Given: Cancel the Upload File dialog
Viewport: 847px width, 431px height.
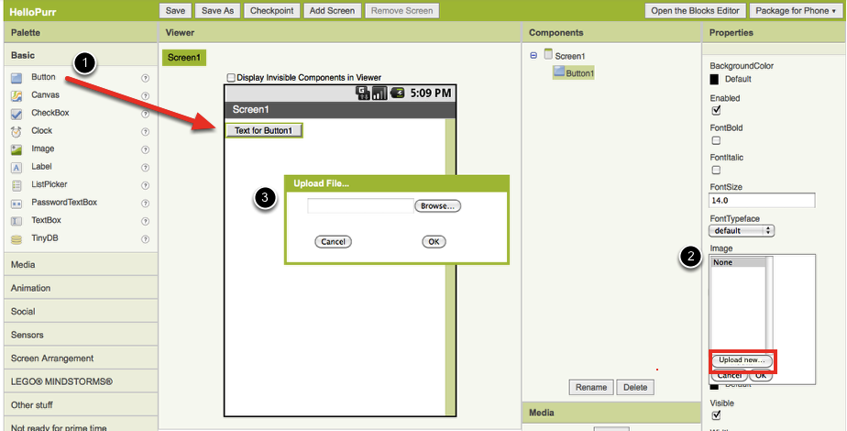Looking at the screenshot, I should pos(334,241).
